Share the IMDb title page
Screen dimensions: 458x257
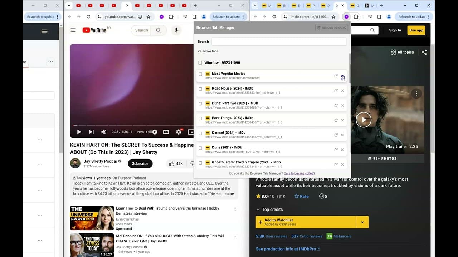pos(424,52)
